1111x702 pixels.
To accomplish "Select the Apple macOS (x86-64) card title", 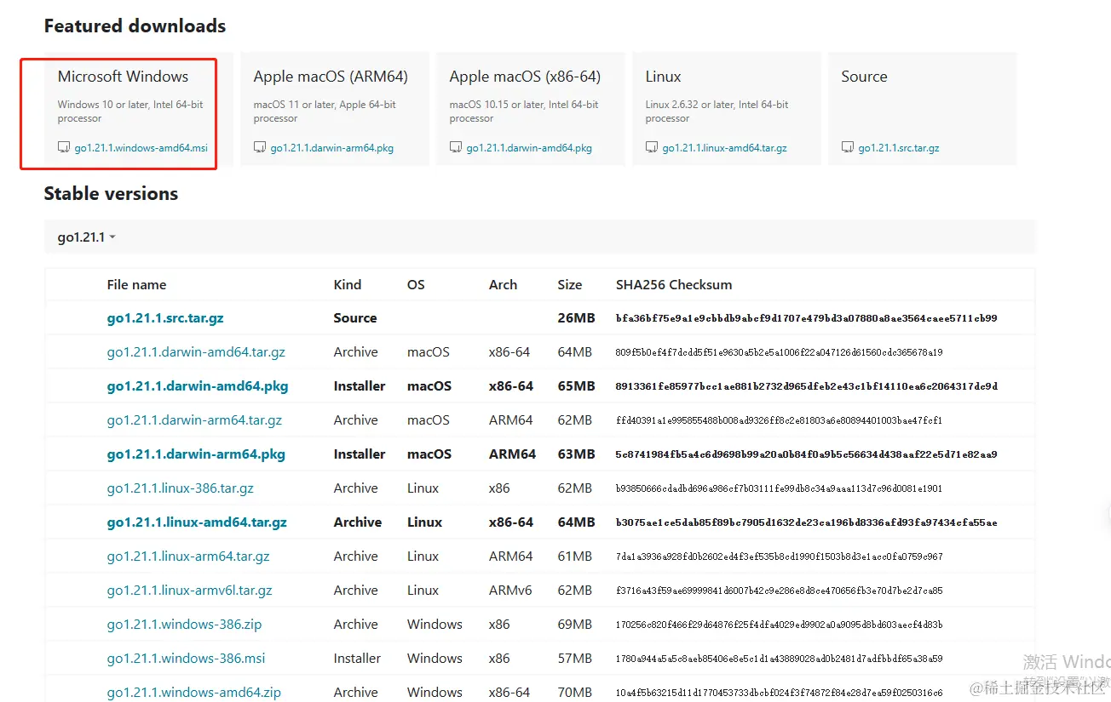I will tap(526, 77).
